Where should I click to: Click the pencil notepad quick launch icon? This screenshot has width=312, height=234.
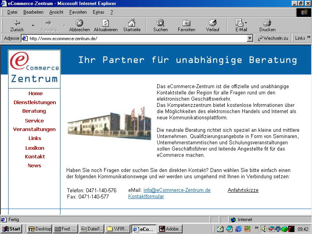coord(220,229)
